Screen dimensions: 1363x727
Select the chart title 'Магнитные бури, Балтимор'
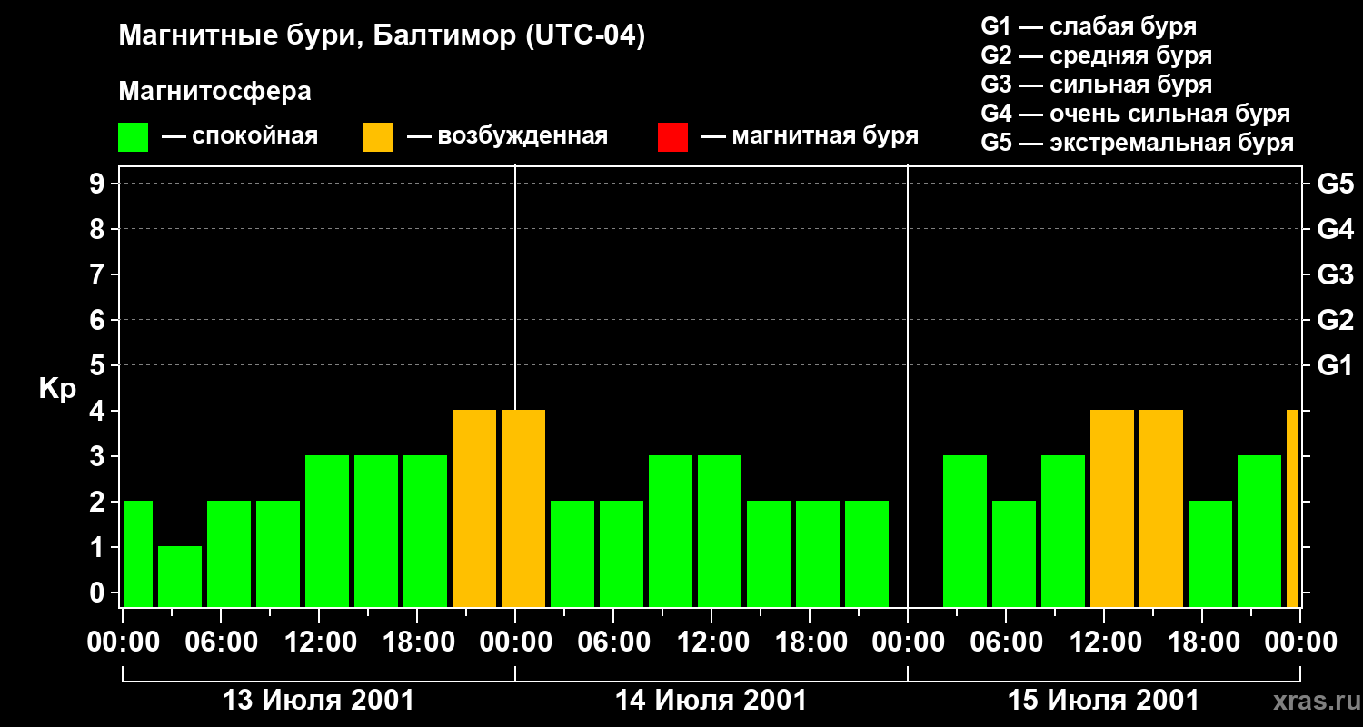point(382,36)
